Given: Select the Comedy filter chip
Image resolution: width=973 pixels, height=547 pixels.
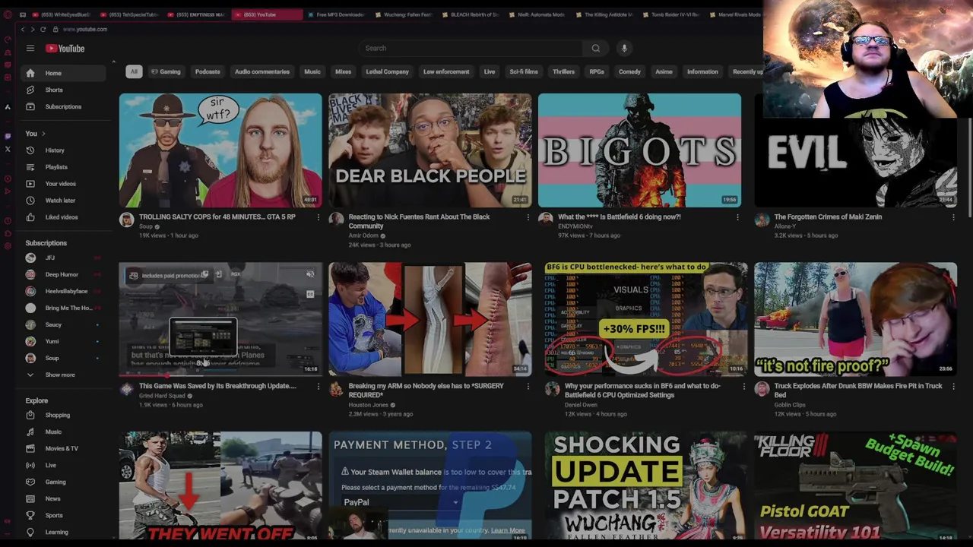Looking at the screenshot, I should click(629, 71).
